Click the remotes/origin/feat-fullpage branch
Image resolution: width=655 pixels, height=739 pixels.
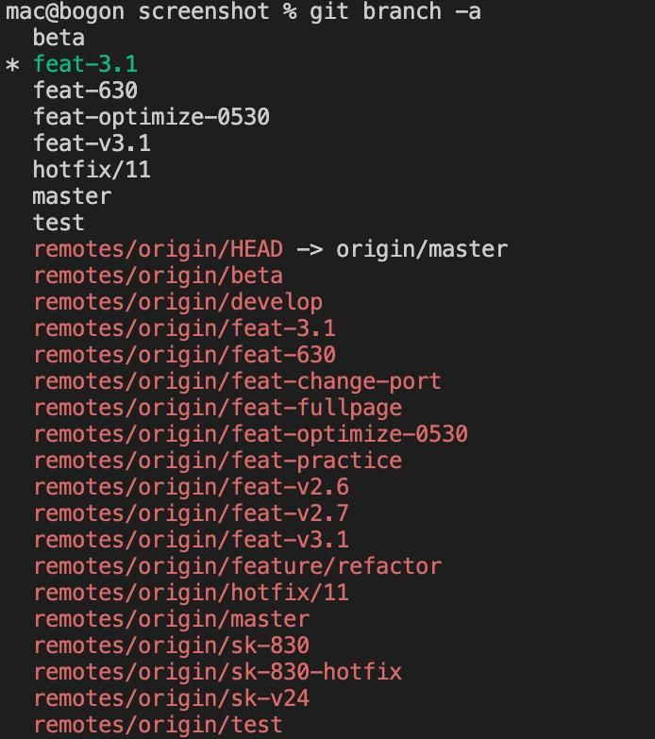[x=217, y=408]
